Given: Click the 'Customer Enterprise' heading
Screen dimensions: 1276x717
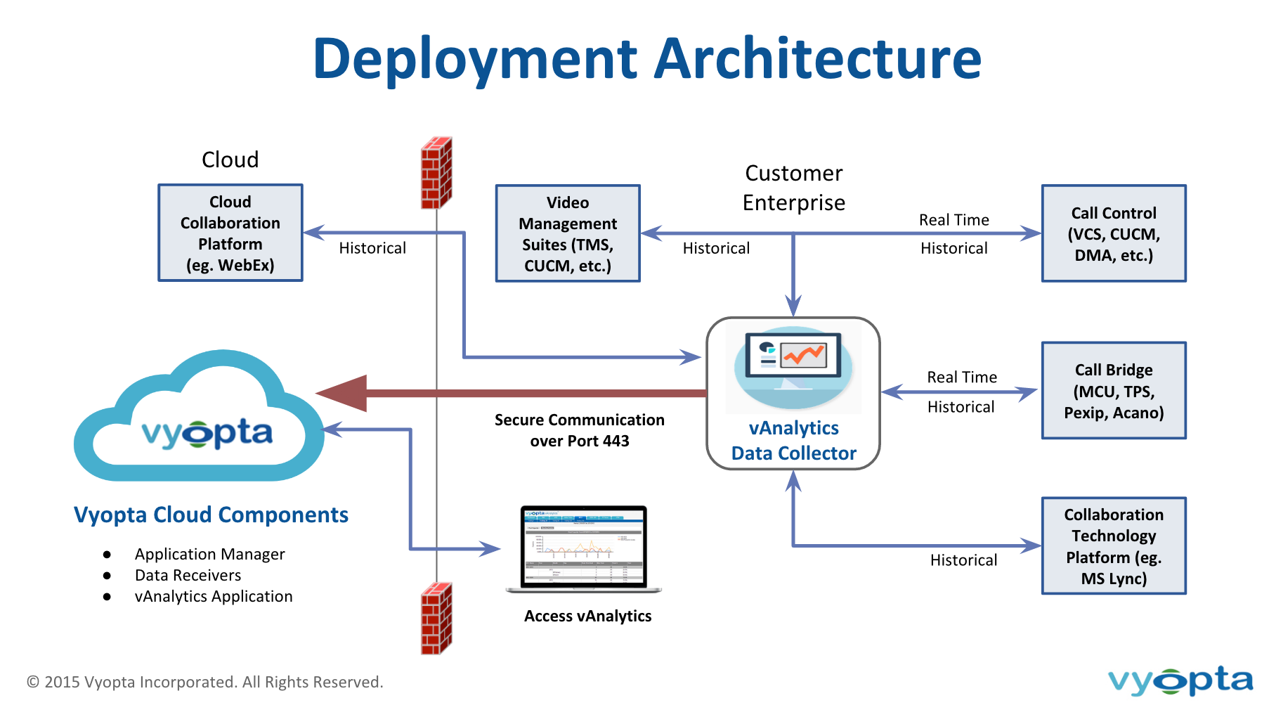Looking at the screenshot, I should click(x=794, y=188).
